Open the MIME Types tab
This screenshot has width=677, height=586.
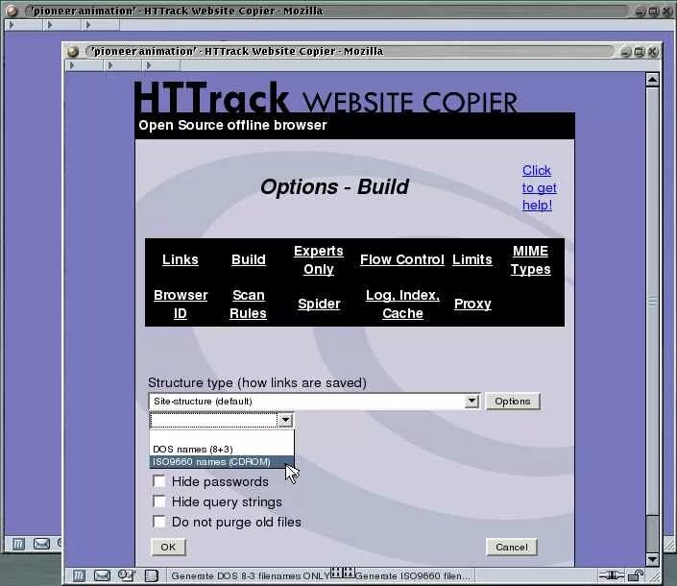(x=531, y=260)
